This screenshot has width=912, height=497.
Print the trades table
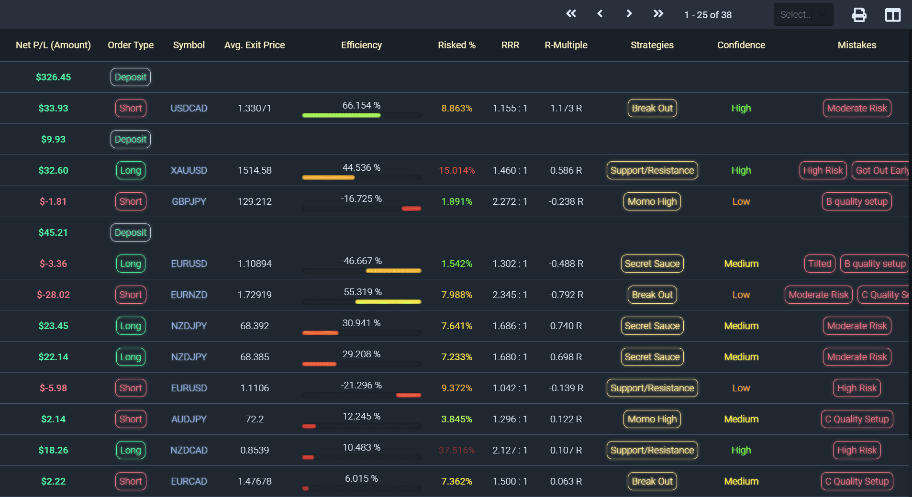point(859,15)
